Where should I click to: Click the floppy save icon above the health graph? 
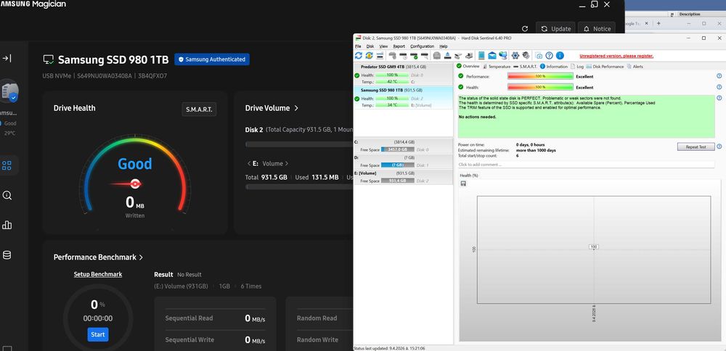(463, 183)
